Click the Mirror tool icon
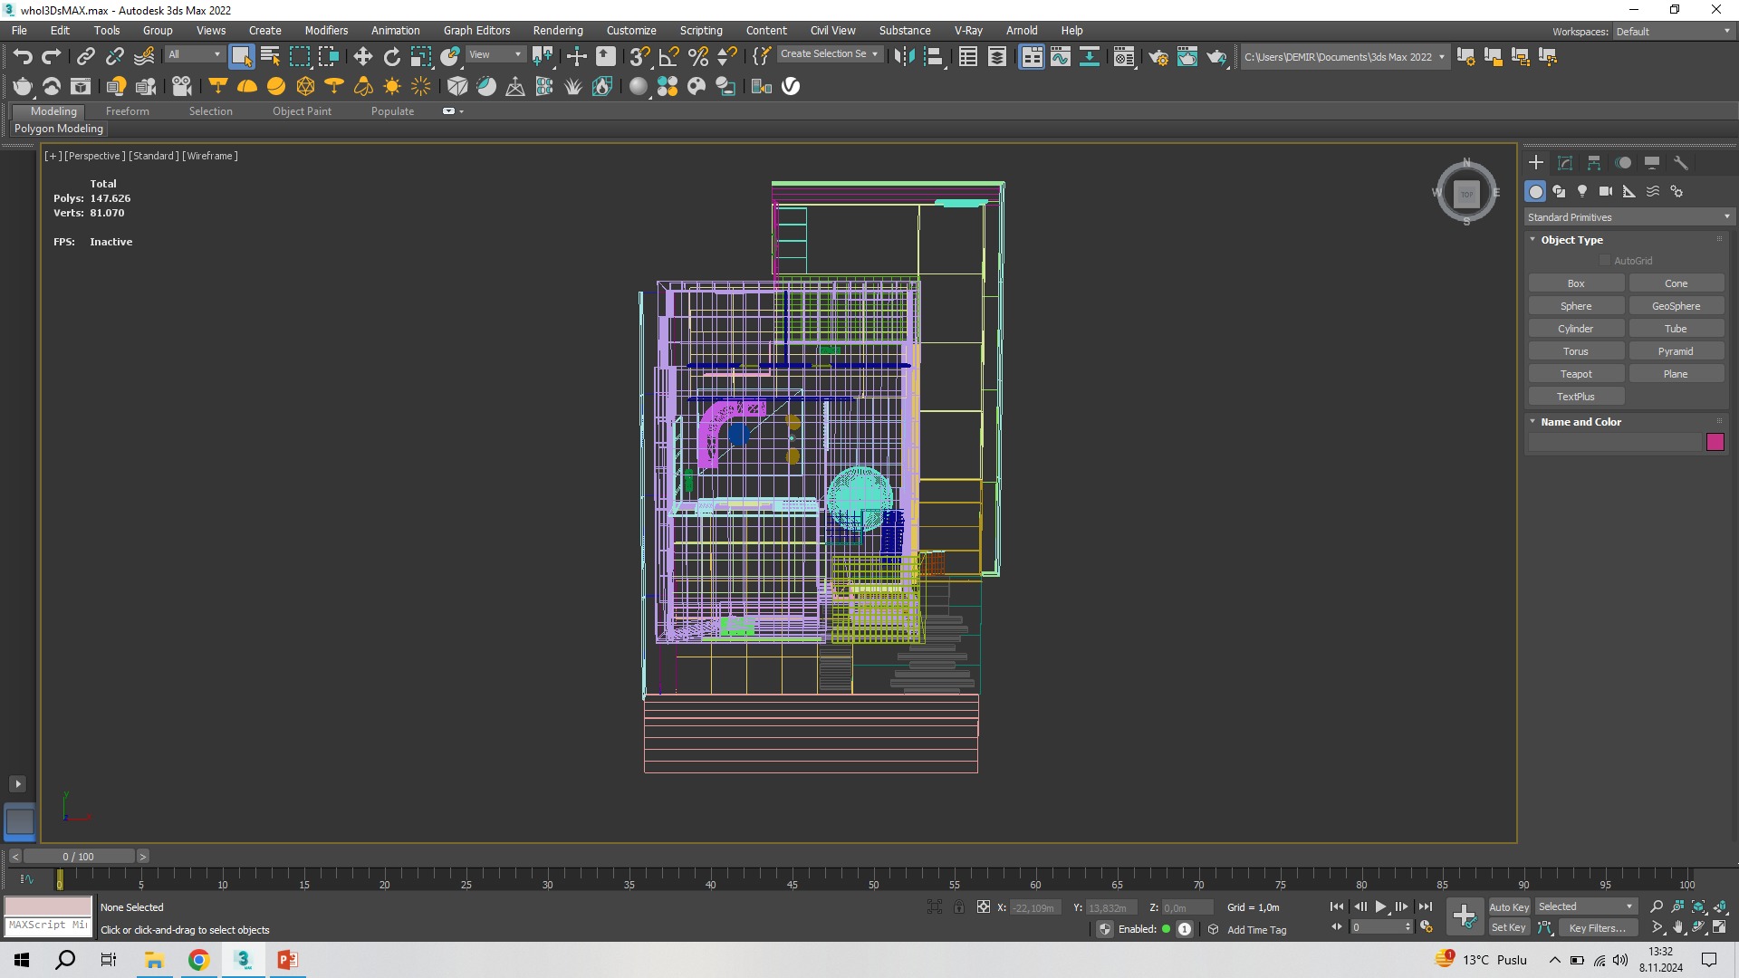 [903, 56]
